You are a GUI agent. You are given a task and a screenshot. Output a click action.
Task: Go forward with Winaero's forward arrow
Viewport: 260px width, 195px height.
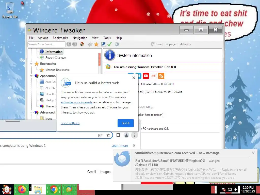[x=75, y=44]
